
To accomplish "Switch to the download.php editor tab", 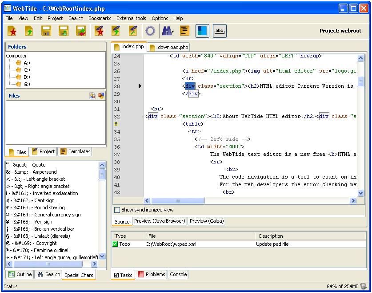I will click(x=169, y=47).
